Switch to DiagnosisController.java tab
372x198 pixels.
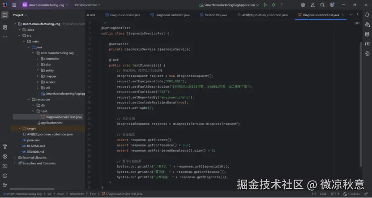coord(170,15)
